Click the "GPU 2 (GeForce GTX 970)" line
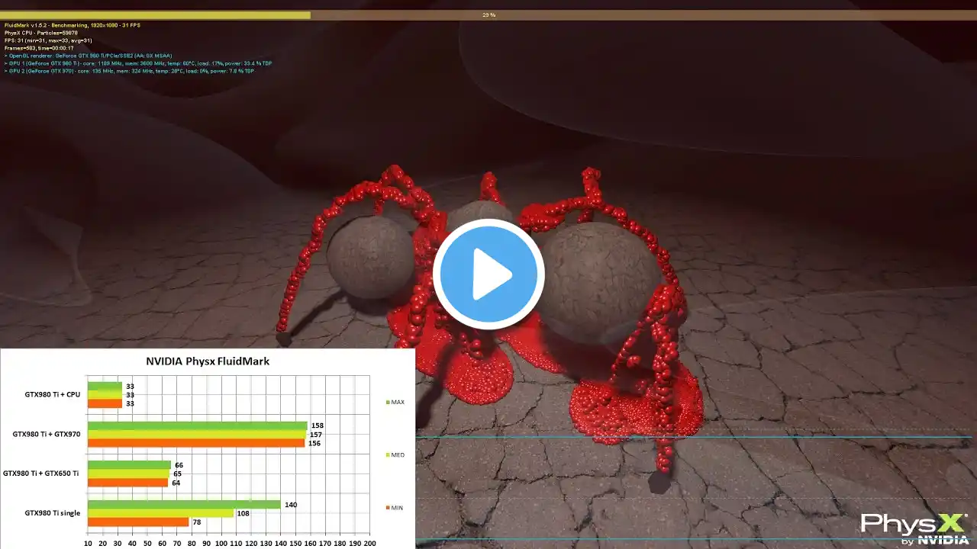 coord(129,71)
